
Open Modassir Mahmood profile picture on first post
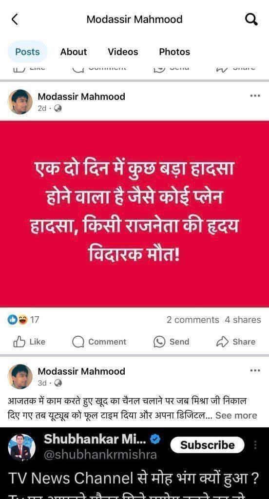pos(20,102)
